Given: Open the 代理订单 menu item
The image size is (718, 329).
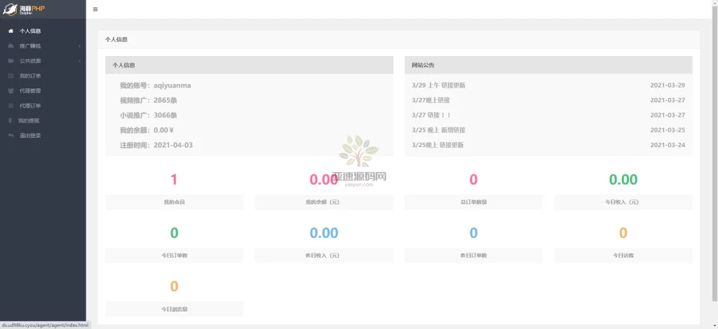Looking at the screenshot, I should 30,106.
